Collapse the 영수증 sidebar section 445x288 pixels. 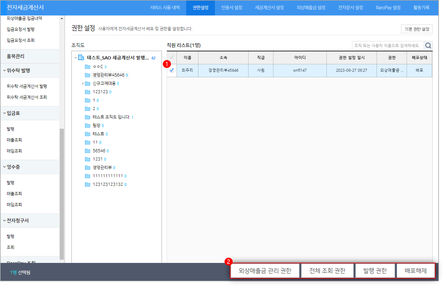(4, 167)
